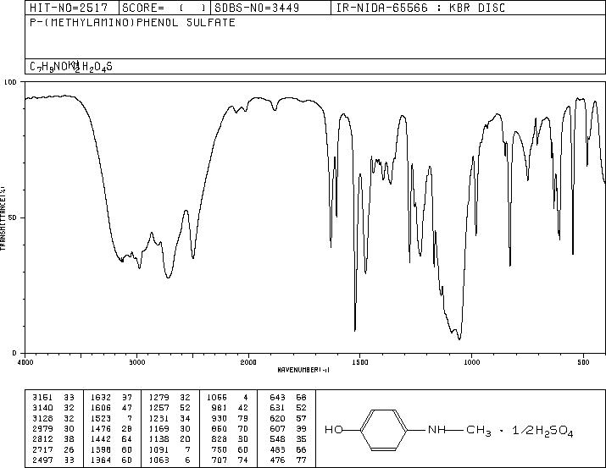Click the 1500 tick label on the wavenumber axis
Image resolution: width=606 pixels, height=468 pixels.
pyautogui.click(x=360, y=362)
